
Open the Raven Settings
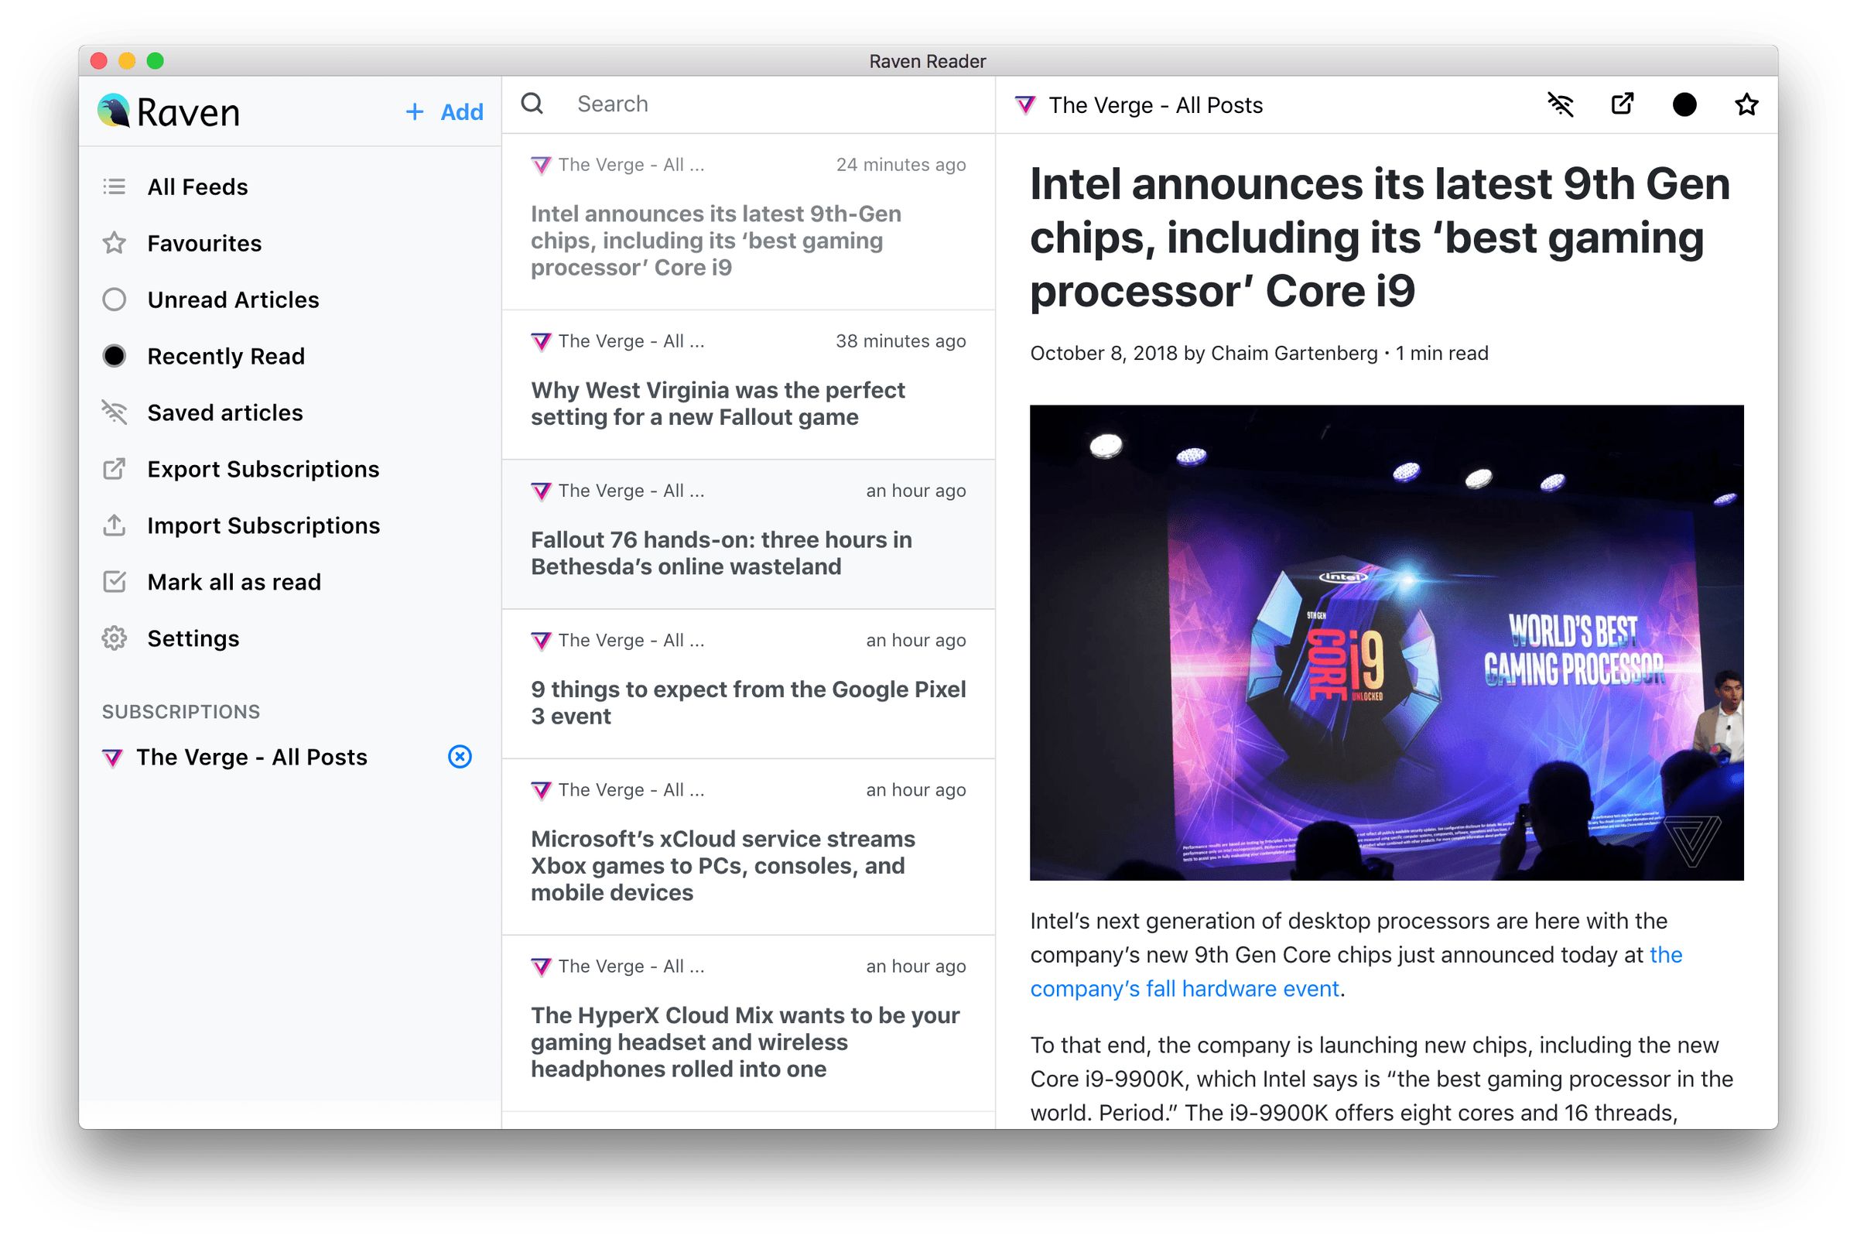click(193, 638)
